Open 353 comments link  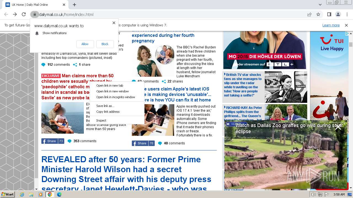[82, 141]
